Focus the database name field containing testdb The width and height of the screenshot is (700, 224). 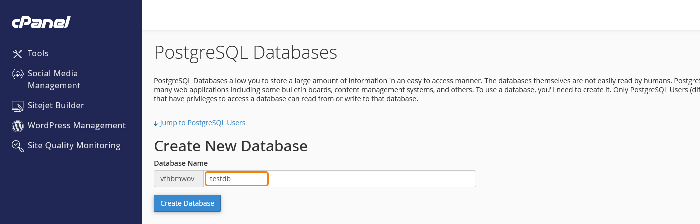point(340,179)
